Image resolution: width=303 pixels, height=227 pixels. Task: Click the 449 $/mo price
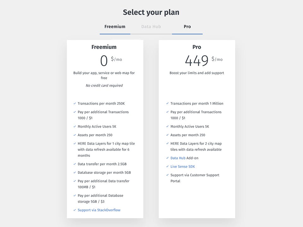[204, 61]
